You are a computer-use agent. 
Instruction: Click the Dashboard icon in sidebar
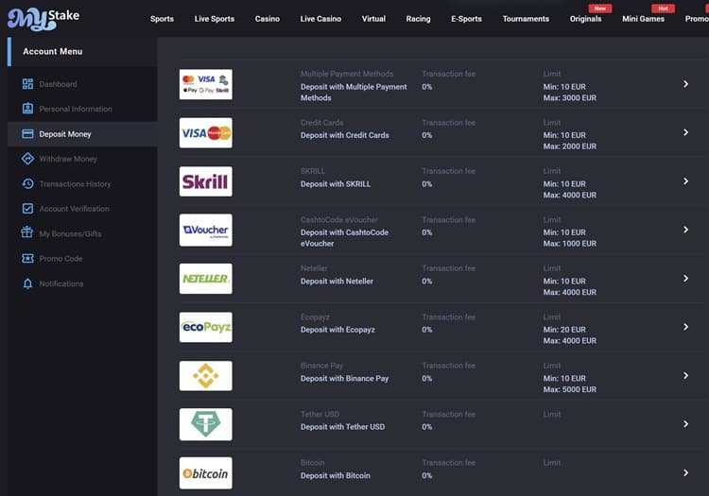(x=27, y=84)
